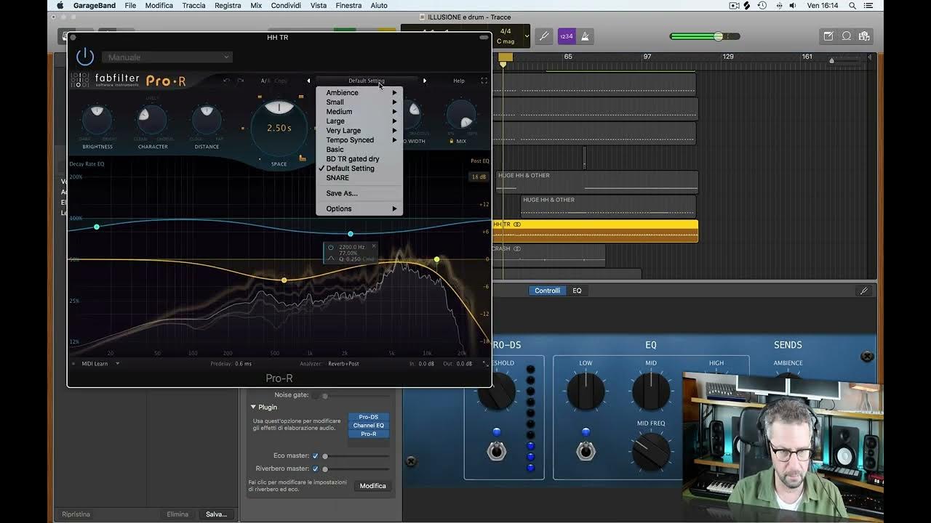
Task: Toggle the Mix lock icon
Action: [x=452, y=141]
